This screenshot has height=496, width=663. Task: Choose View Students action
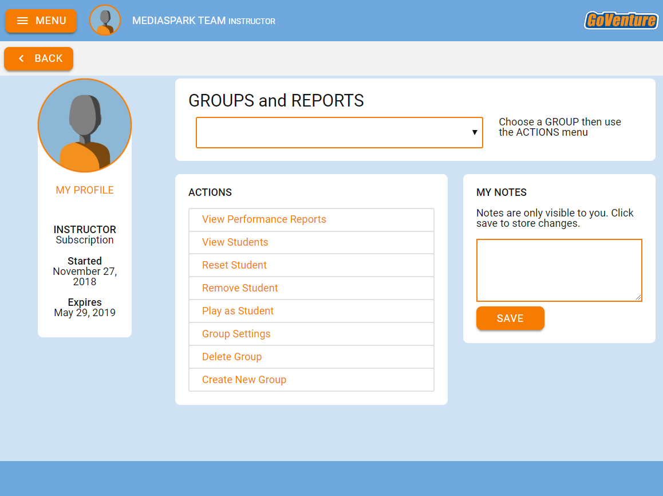(x=311, y=242)
